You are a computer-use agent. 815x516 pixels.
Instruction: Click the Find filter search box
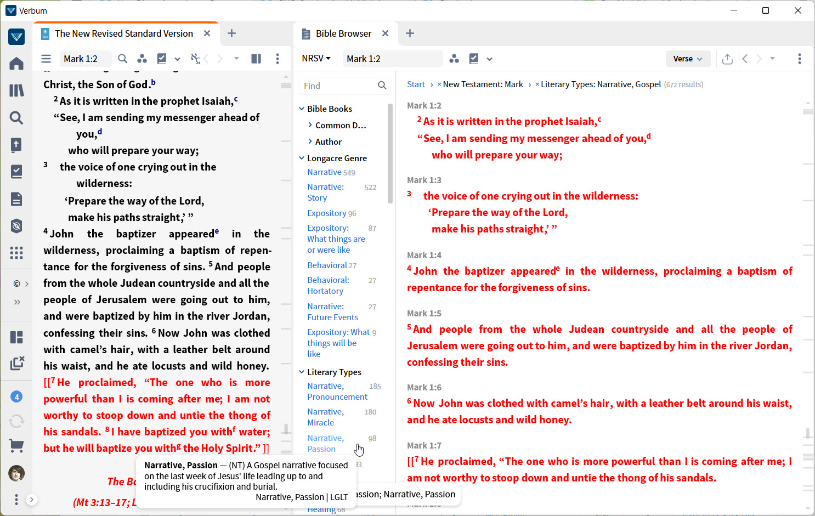tap(344, 86)
